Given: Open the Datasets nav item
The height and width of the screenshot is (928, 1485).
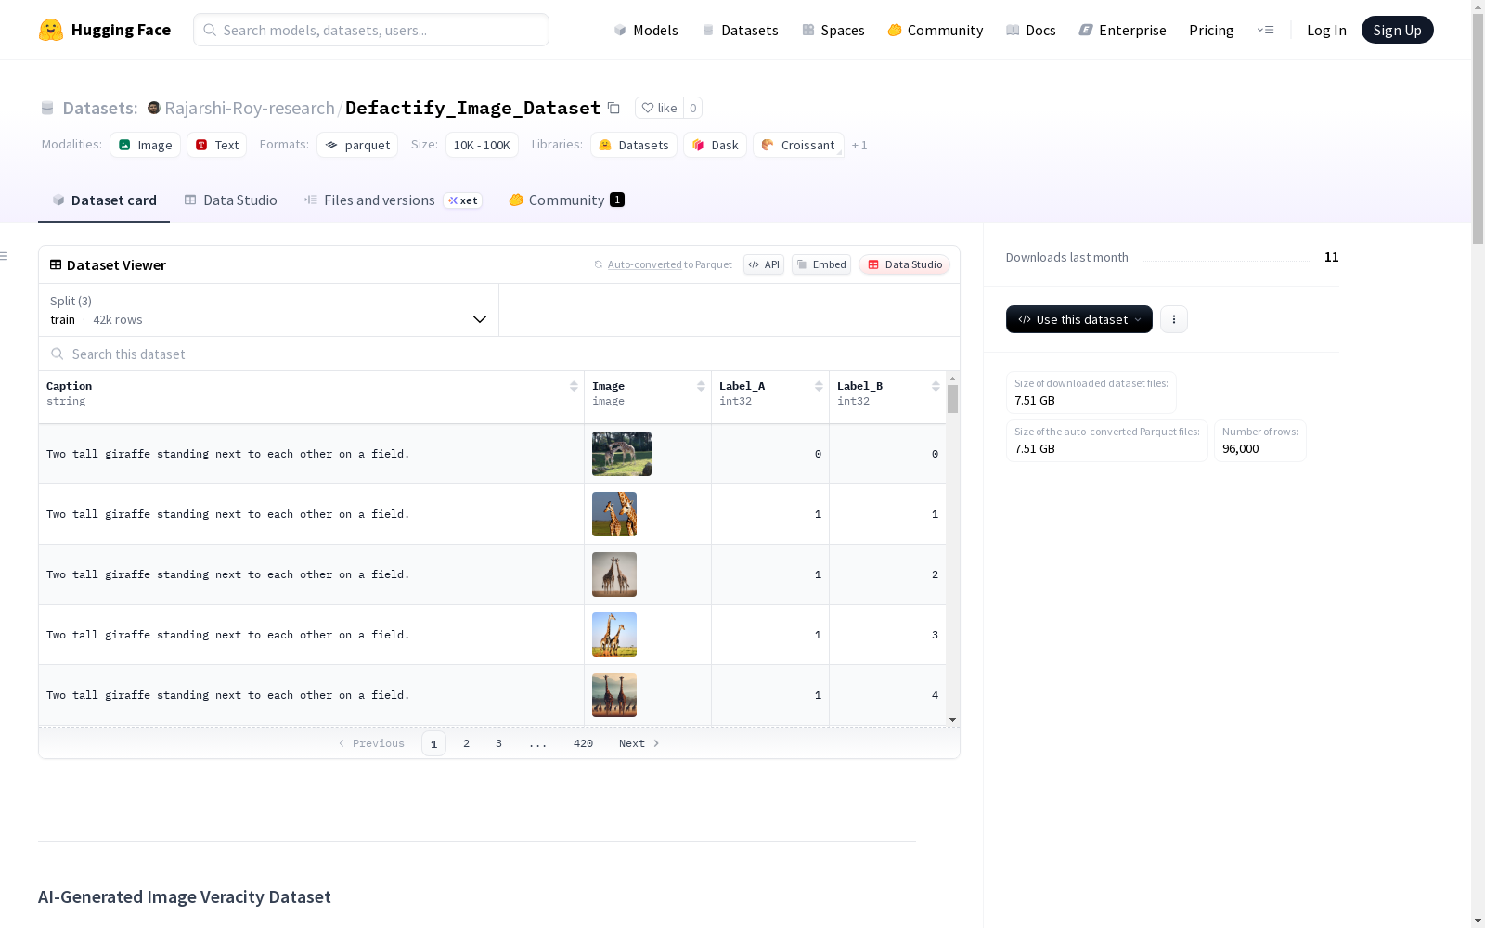Looking at the screenshot, I should (740, 30).
